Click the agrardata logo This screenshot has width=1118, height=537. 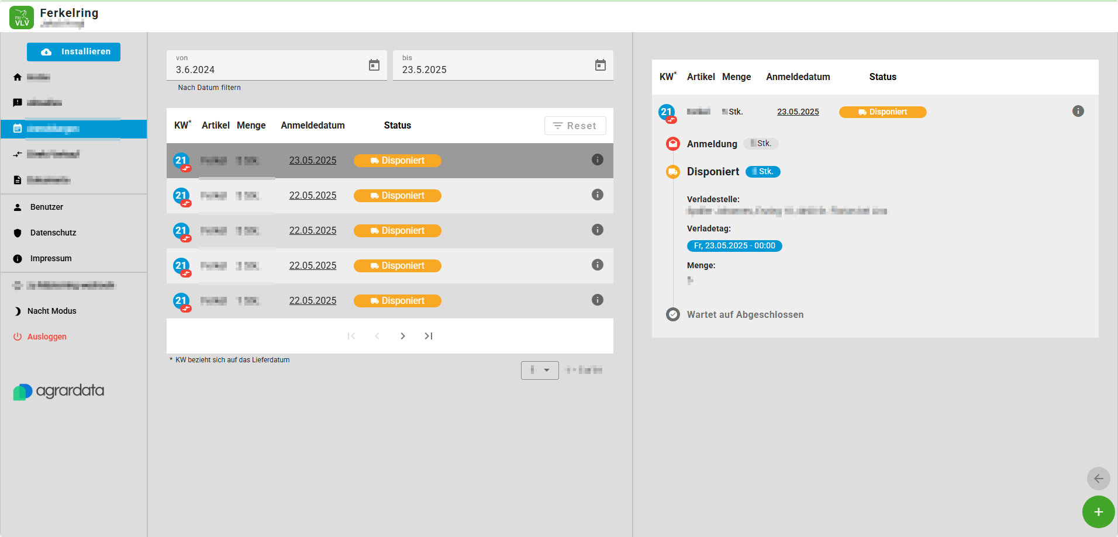(58, 391)
